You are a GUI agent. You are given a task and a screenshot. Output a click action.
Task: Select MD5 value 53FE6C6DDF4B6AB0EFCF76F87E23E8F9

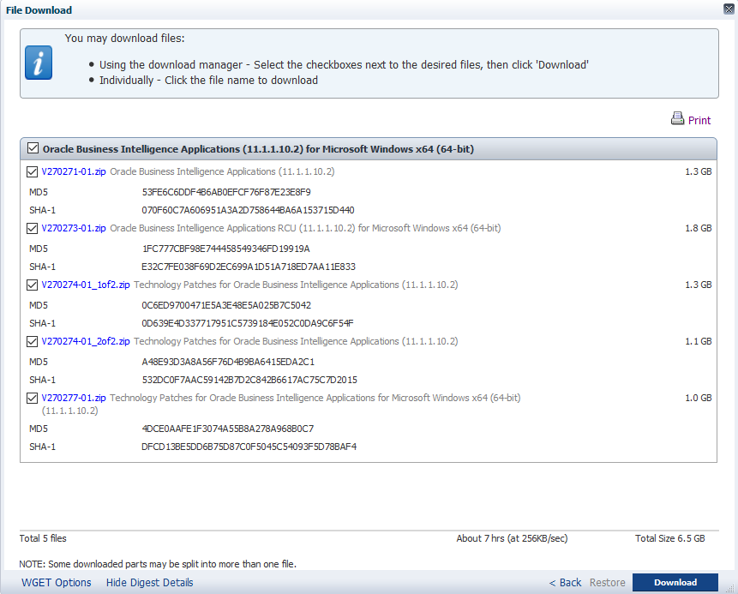click(x=226, y=192)
